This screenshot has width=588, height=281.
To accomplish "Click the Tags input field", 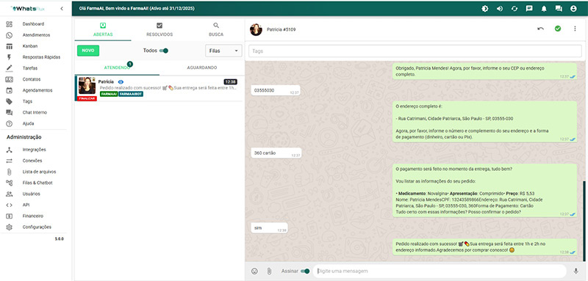I will click(x=415, y=51).
